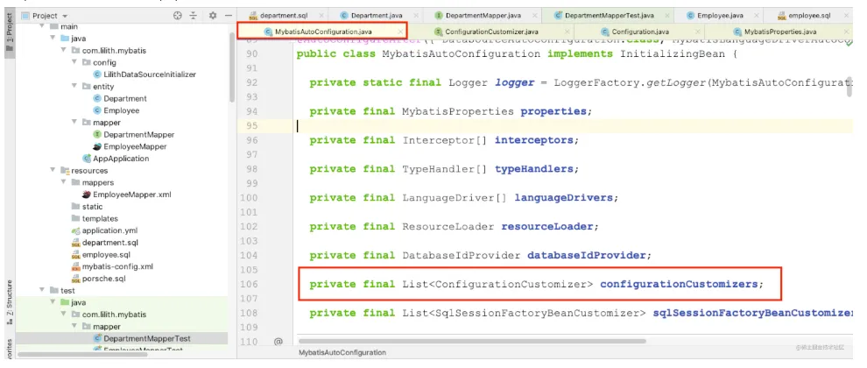This screenshot has width=867, height=368.
Task: Select employee.sql in project tree
Action: pos(106,255)
